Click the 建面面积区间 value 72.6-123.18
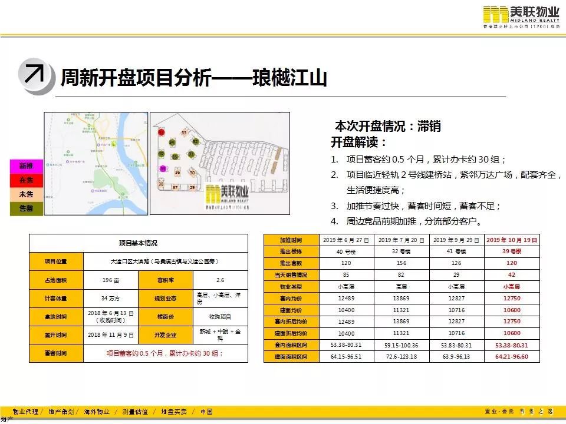 pyautogui.click(x=402, y=357)
